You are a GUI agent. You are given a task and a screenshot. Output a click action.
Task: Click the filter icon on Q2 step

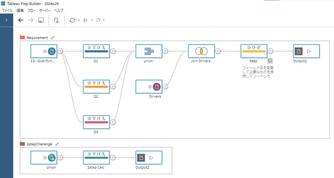(x=94, y=83)
